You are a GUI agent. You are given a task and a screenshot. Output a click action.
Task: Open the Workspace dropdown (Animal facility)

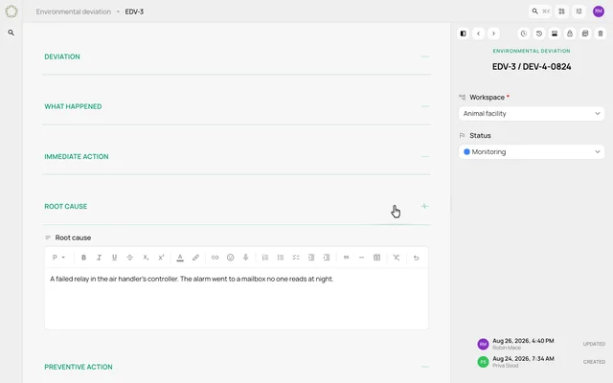coord(532,114)
